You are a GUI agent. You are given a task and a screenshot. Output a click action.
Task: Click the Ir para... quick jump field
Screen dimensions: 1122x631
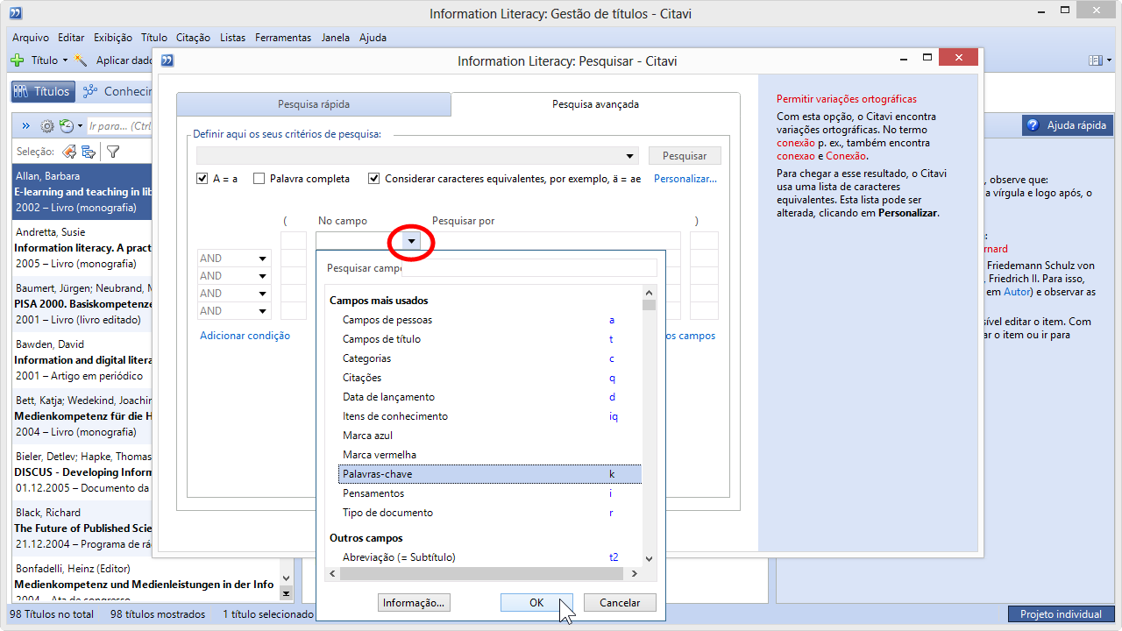[121, 126]
